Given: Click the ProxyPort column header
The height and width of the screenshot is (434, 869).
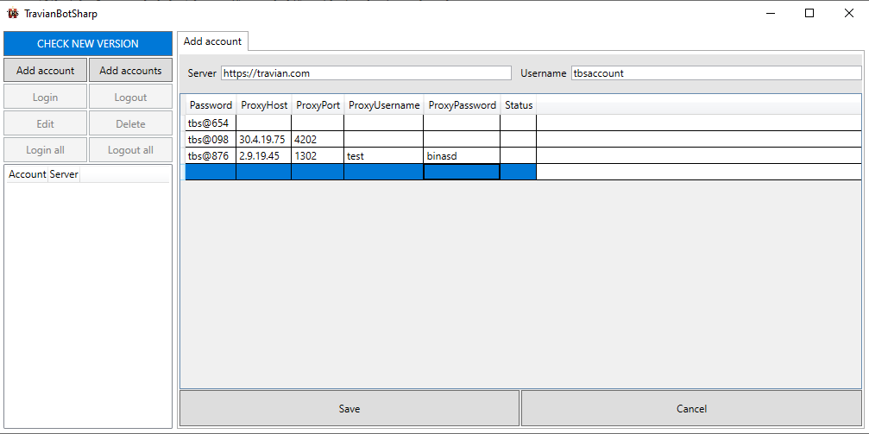Looking at the screenshot, I should 318,105.
